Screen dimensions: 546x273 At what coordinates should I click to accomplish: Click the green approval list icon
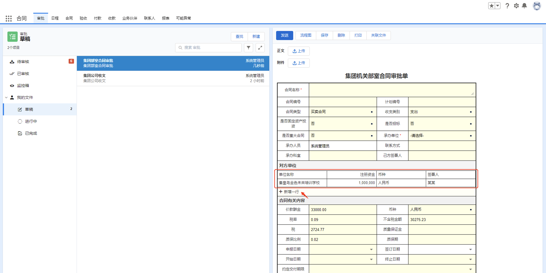click(12, 37)
